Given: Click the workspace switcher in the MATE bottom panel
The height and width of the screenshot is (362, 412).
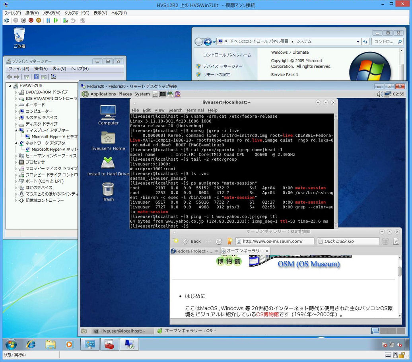Looking at the screenshot, I should click(388, 331).
